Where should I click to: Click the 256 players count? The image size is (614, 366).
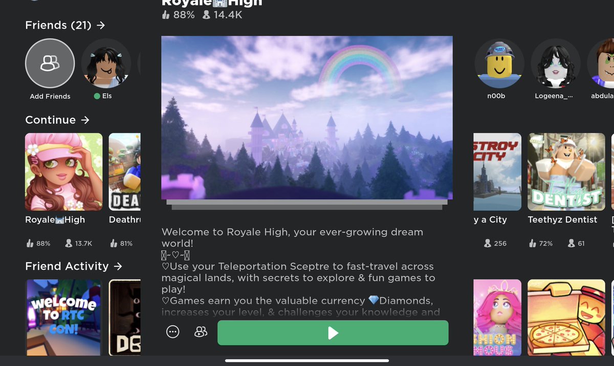[x=495, y=244]
